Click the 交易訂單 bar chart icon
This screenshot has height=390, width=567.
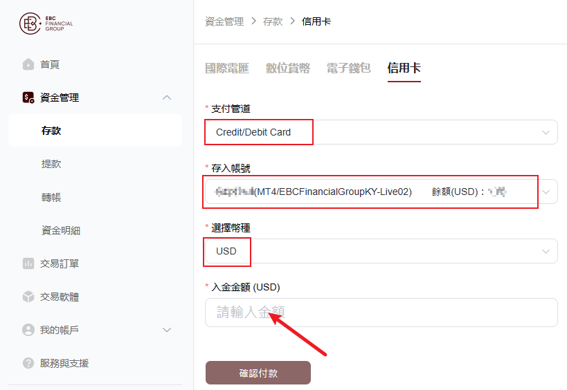[x=28, y=263]
